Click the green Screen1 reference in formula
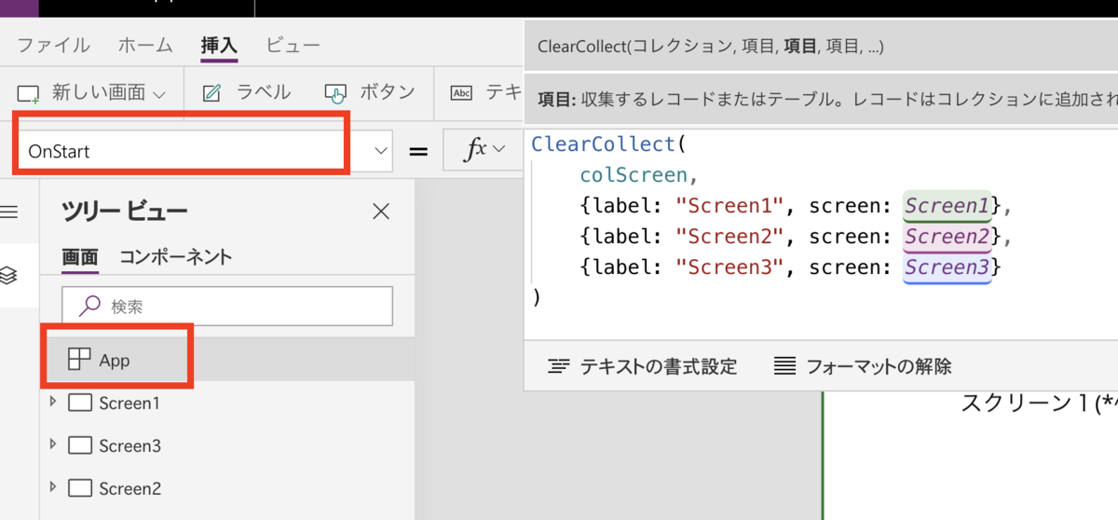This screenshot has width=1118, height=520. 948,205
